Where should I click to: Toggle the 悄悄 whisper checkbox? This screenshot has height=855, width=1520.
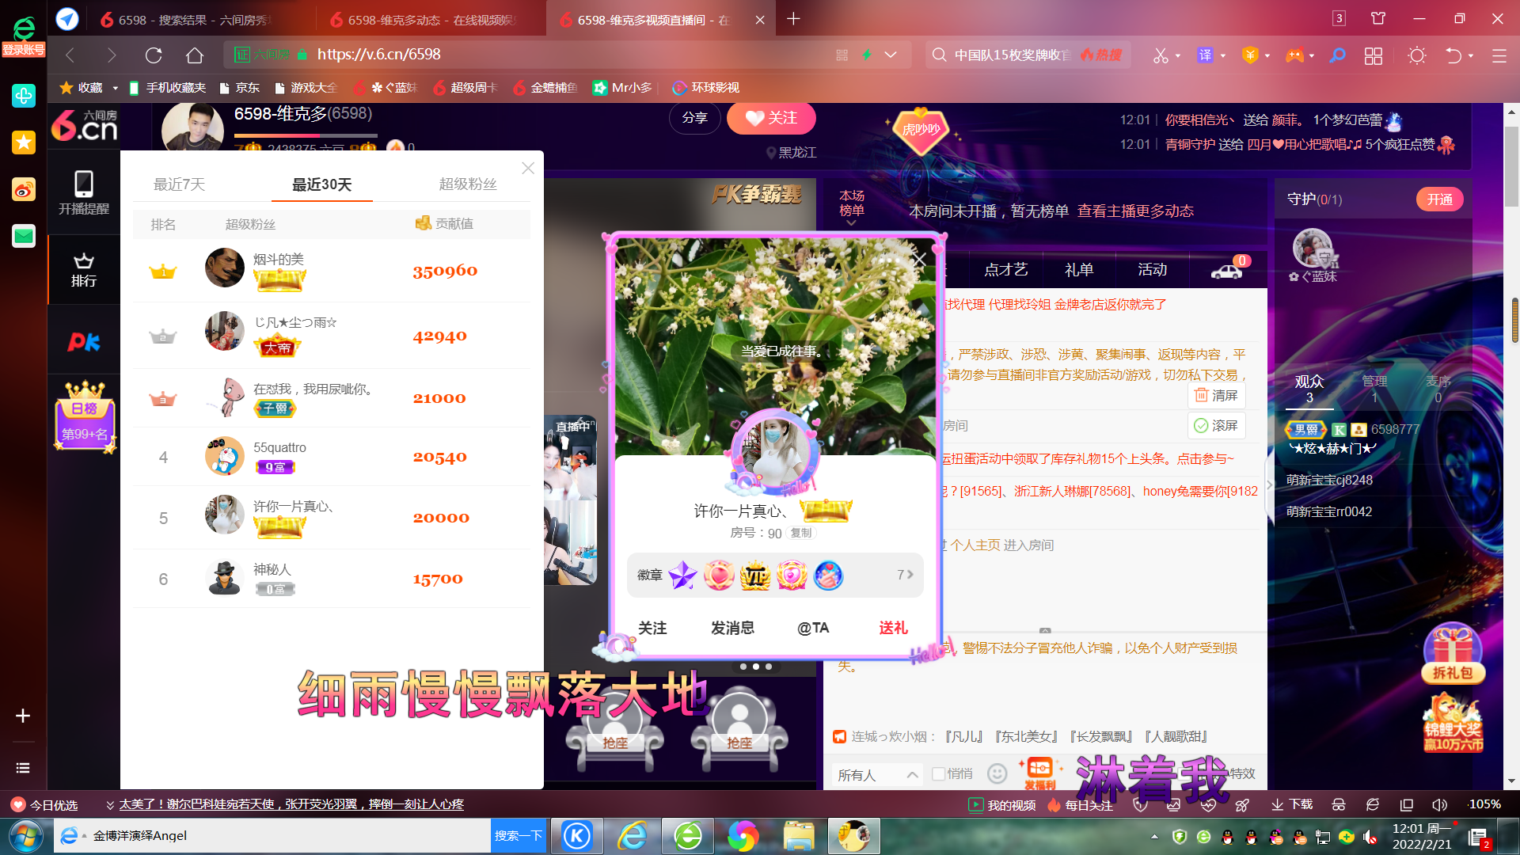(939, 773)
